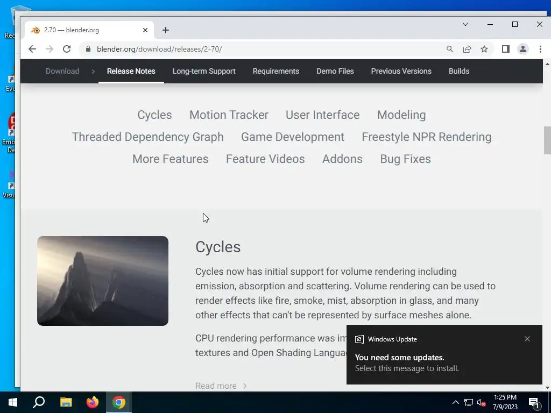This screenshot has width=551, height=413.
Task: Dismiss the Windows Update notification
Action: (x=527, y=339)
